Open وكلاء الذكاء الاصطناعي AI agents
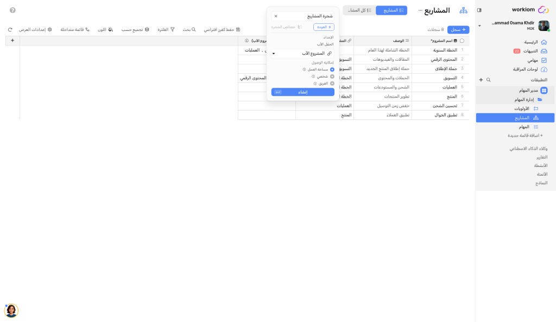Image resolution: width=556 pixels, height=322 pixels. [x=528, y=149]
